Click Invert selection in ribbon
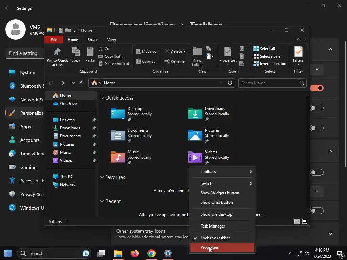The height and width of the screenshot is (260, 347). coord(270,64)
